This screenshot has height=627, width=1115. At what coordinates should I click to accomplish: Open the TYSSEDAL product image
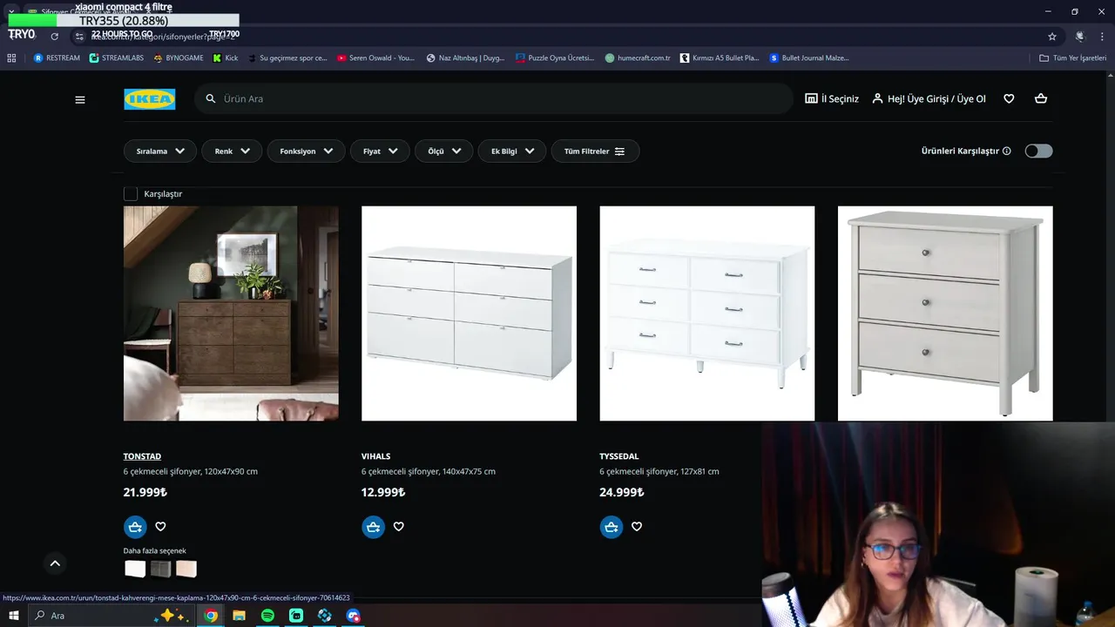[706, 313]
